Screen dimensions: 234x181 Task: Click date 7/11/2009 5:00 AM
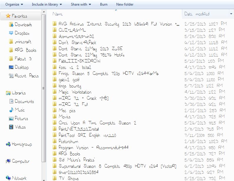pyautogui.click(x=204, y=135)
